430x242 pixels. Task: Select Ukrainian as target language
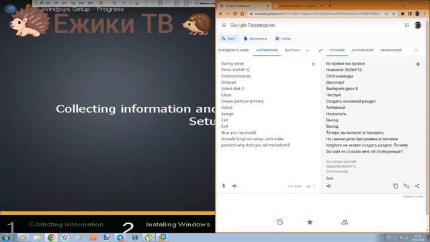391,50
